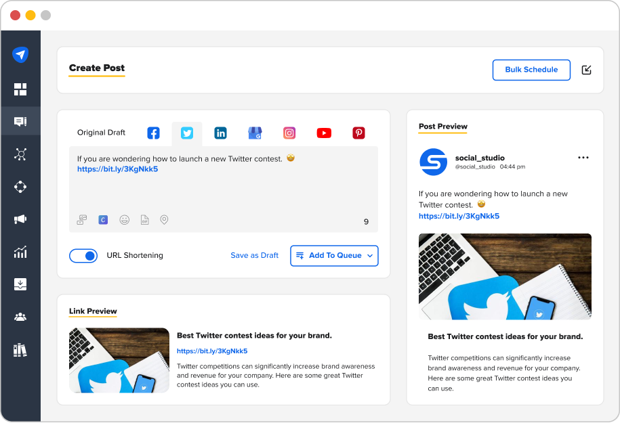
Task: Expand the Add To Queue dropdown arrow
Action: 370,256
